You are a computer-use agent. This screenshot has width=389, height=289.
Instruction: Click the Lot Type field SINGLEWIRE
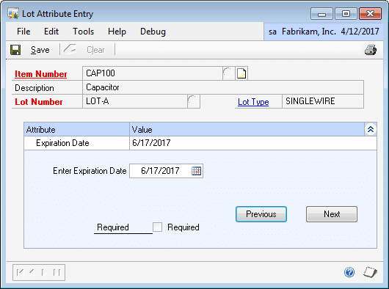point(323,101)
